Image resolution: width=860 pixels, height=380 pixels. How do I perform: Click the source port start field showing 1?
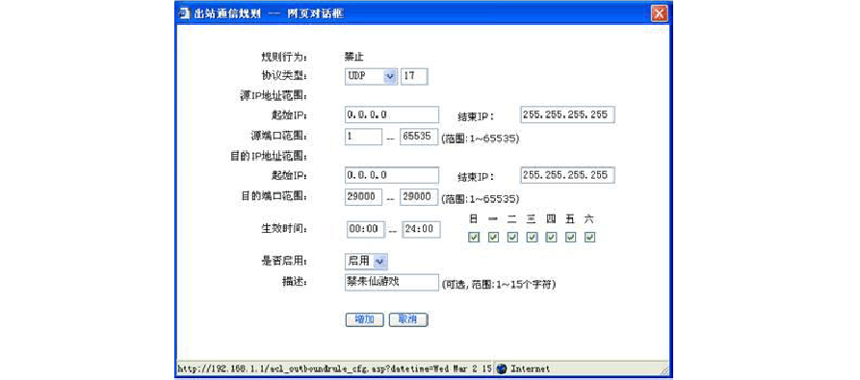click(363, 137)
